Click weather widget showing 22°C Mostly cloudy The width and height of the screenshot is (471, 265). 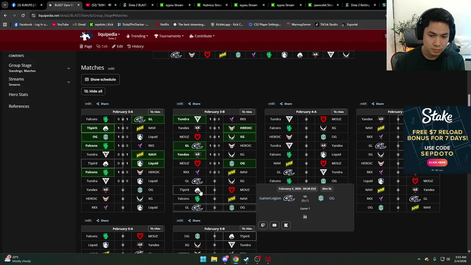tap(17, 259)
